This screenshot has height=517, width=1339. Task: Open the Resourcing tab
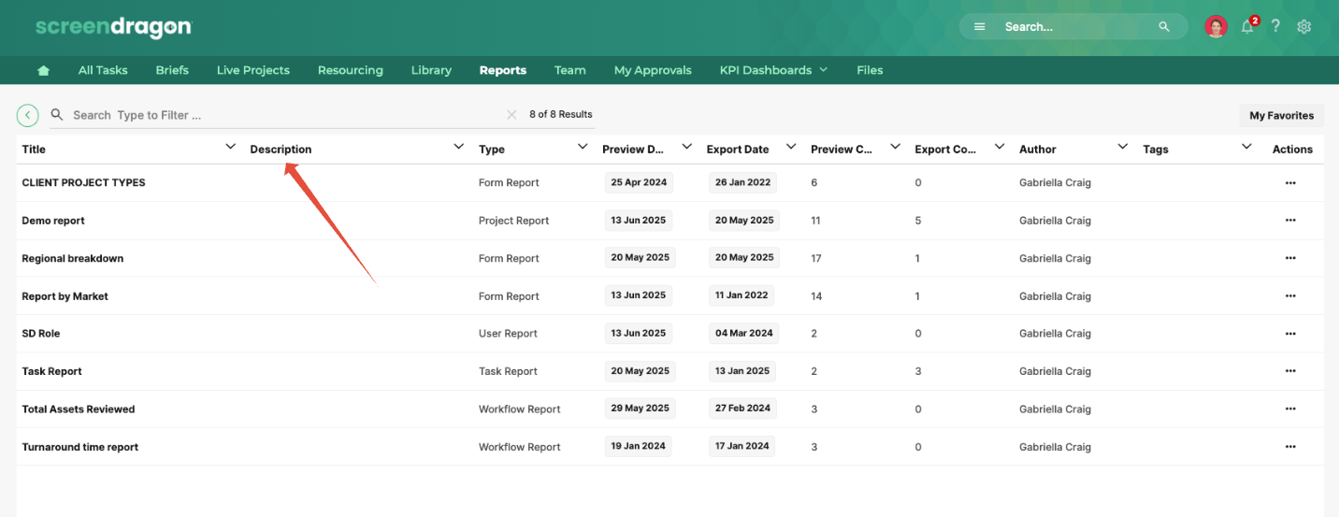351,70
